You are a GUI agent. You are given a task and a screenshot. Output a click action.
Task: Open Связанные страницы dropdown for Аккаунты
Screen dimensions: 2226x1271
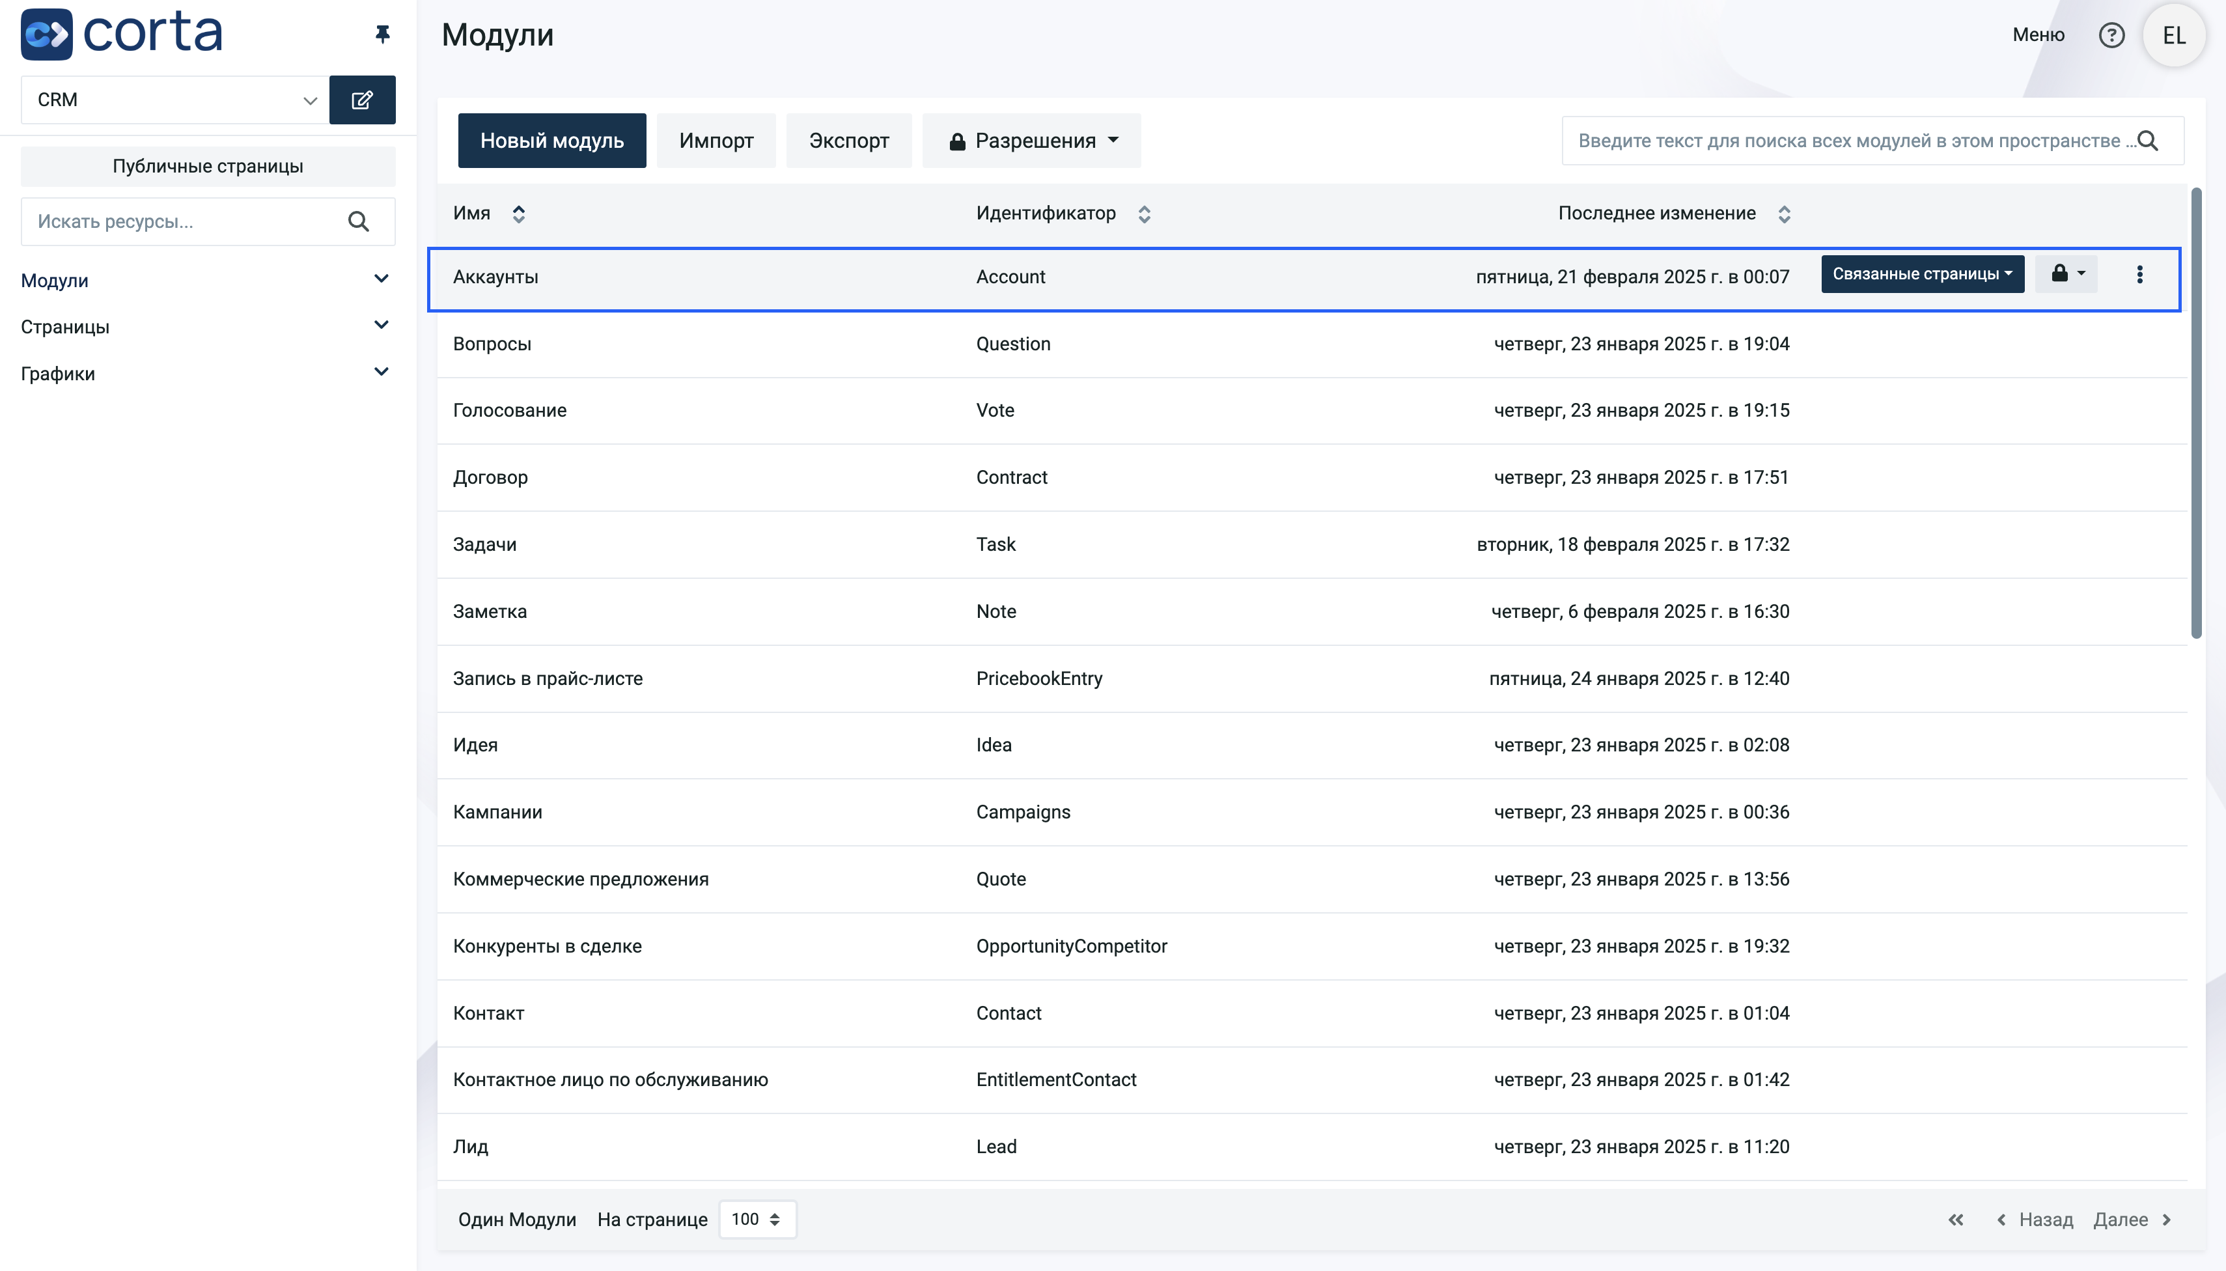click(x=1923, y=274)
